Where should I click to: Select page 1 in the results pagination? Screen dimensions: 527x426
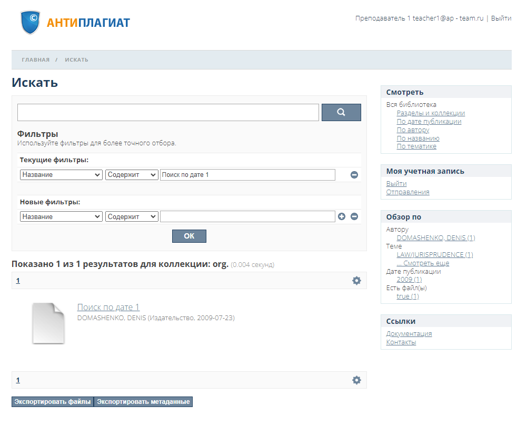18,280
